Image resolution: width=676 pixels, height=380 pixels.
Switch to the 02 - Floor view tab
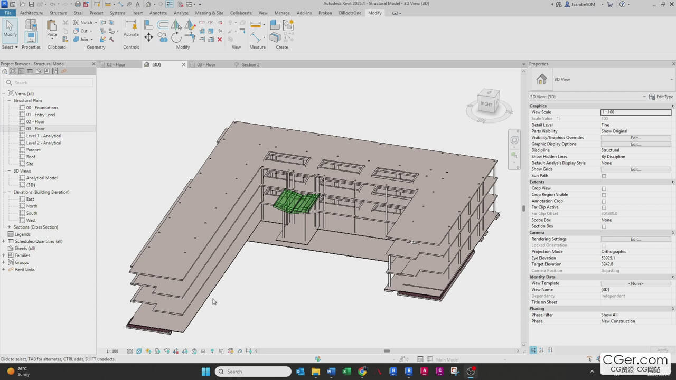click(x=116, y=64)
